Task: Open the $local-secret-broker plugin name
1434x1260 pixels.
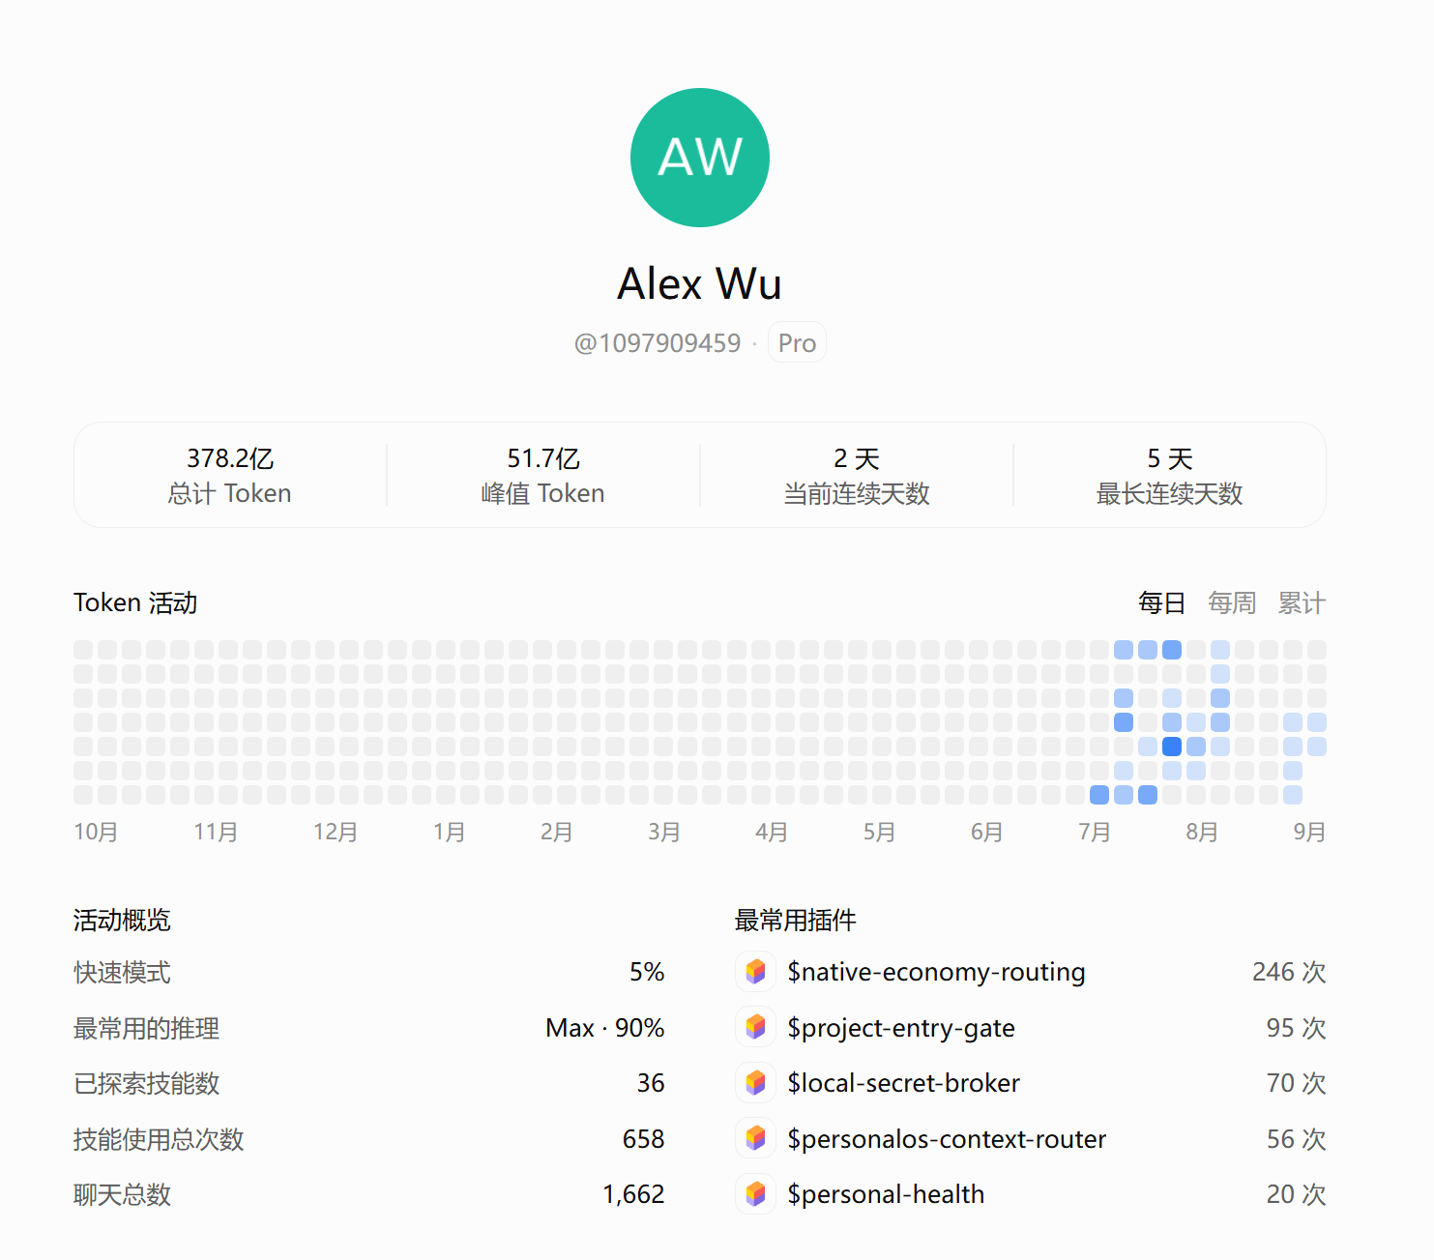Action: click(x=903, y=1083)
